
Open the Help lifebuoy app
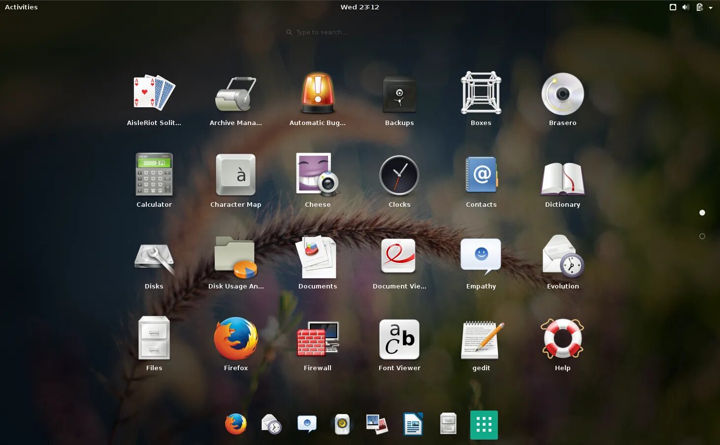coord(562,338)
